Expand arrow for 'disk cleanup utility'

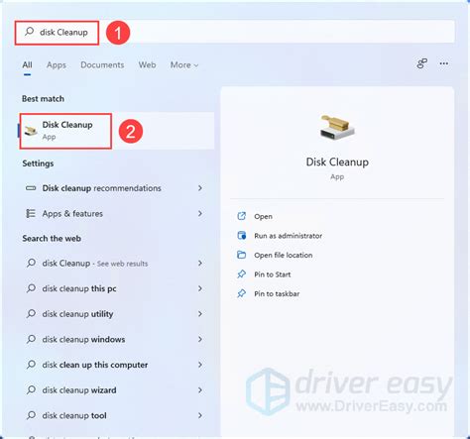(200, 313)
